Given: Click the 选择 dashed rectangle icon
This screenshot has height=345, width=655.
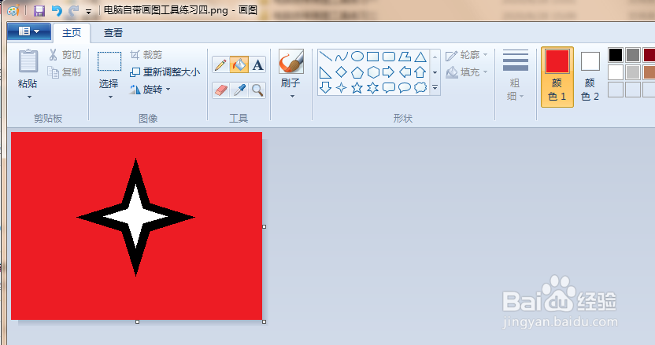Looking at the screenshot, I should tap(109, 61).
